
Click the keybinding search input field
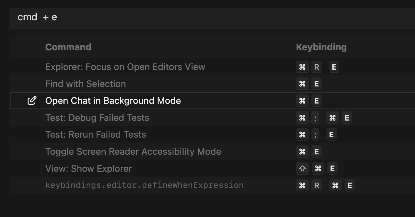205,18
